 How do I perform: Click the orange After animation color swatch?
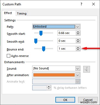pos(54,75)
